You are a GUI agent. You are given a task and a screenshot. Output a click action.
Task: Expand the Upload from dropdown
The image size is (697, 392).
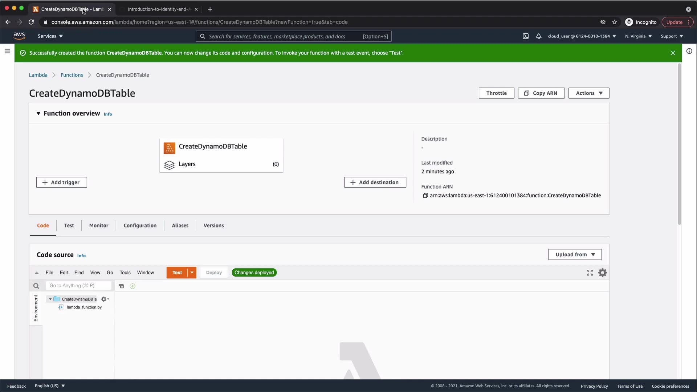coord(575,254)
